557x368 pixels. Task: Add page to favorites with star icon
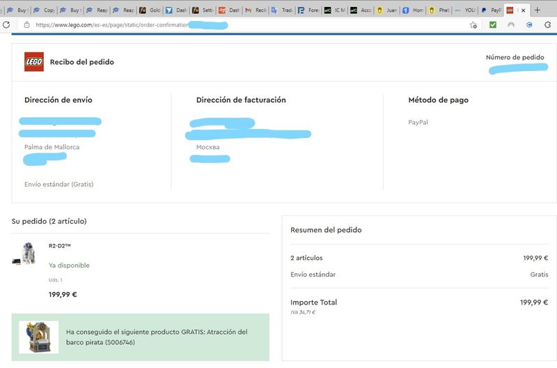click(473, 25)
